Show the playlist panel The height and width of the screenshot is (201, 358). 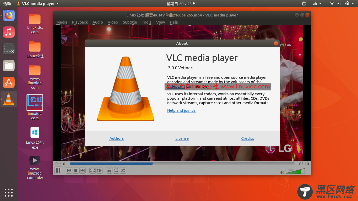109,170
